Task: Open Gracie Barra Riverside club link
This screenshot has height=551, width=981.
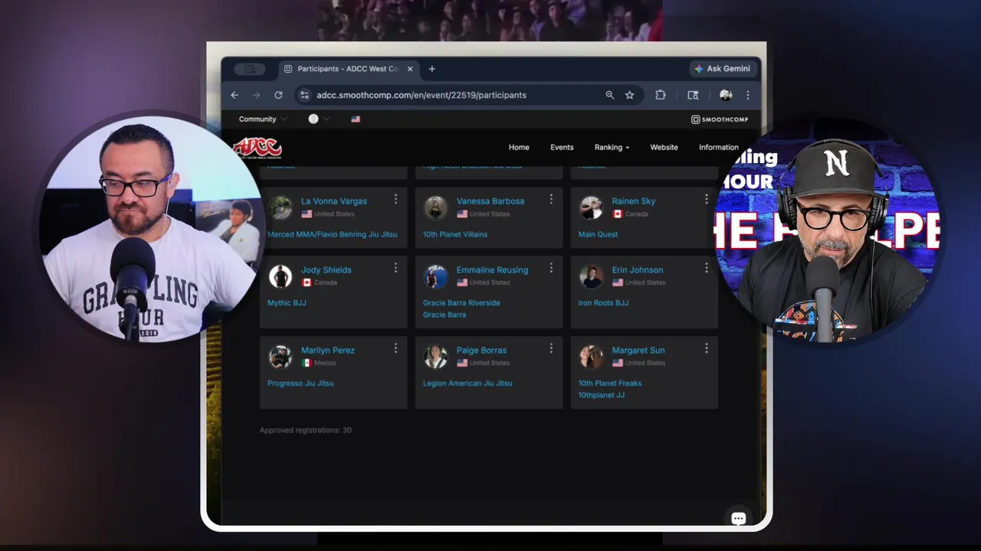Action: [x=461, y=303]
